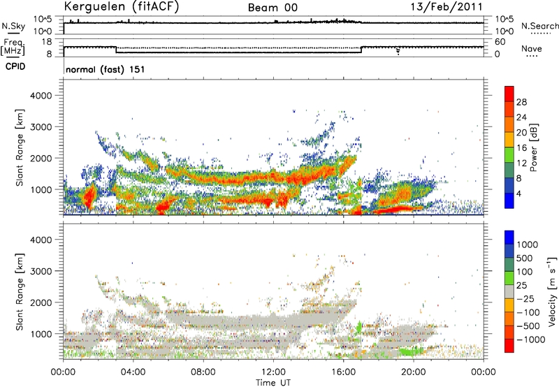Click the green velocity patch near 20:00 UT in velocity panel

tap(410, 351)
